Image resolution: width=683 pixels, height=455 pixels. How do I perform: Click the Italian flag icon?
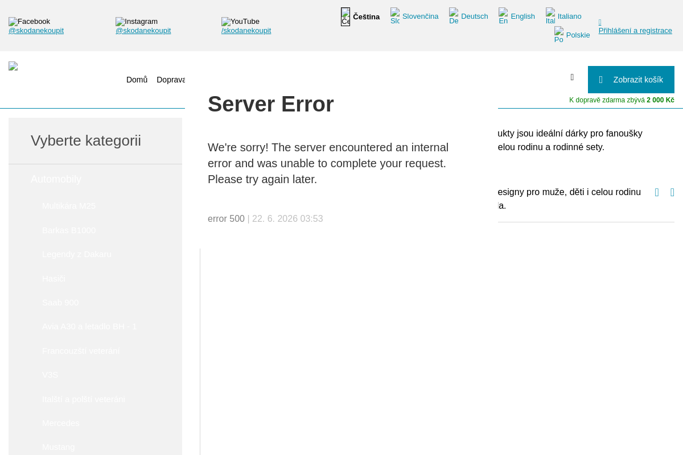[x=550, y=16]
